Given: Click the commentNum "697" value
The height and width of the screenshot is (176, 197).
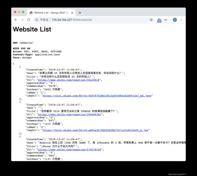Looking at the screenshot, I should click(52, 120).
